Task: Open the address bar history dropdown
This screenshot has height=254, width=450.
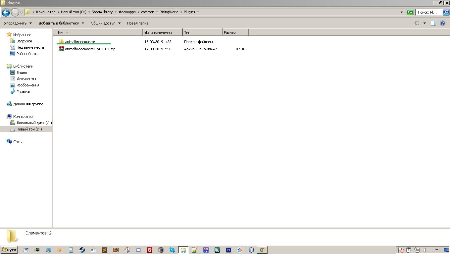Action: (402, 12)
